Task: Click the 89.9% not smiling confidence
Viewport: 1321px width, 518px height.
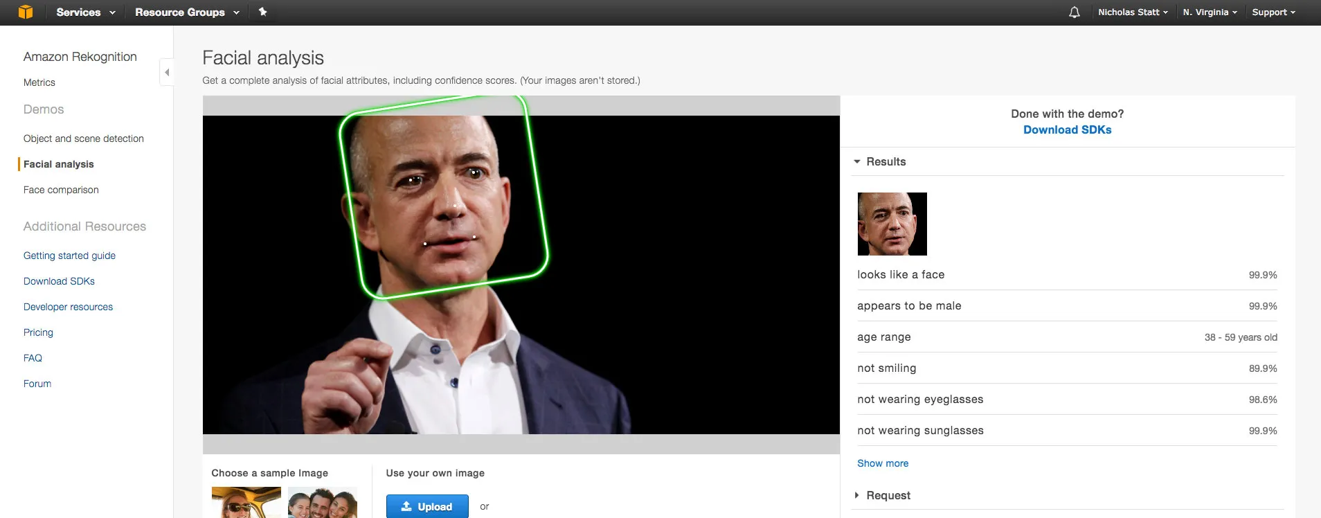Action: [1263, 368]
